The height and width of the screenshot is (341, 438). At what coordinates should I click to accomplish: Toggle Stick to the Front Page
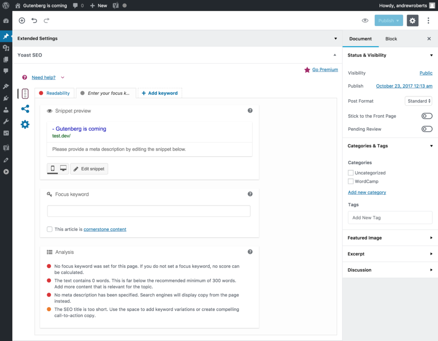coord(427,116)
